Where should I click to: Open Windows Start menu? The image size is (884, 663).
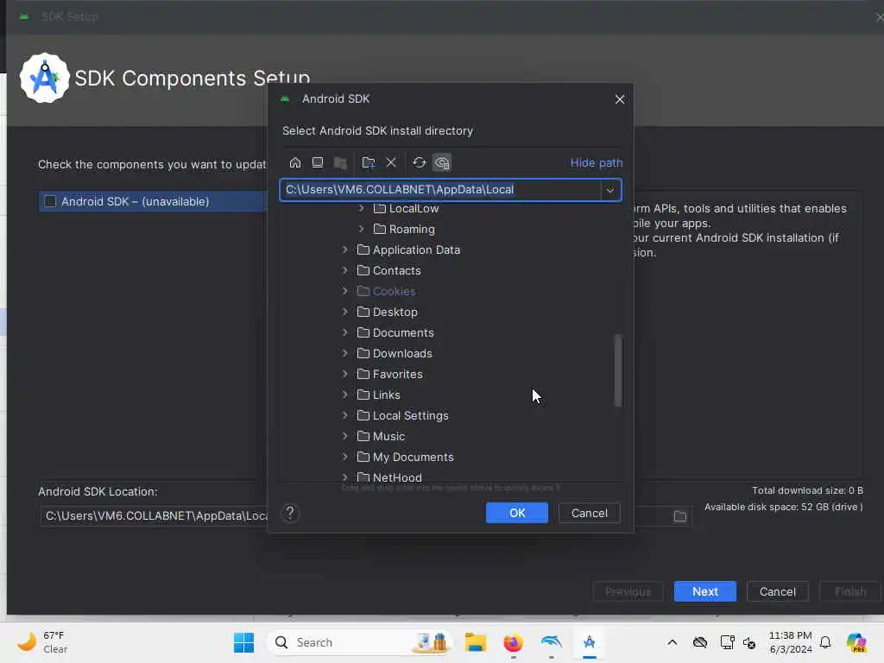[x=243, y=642]
